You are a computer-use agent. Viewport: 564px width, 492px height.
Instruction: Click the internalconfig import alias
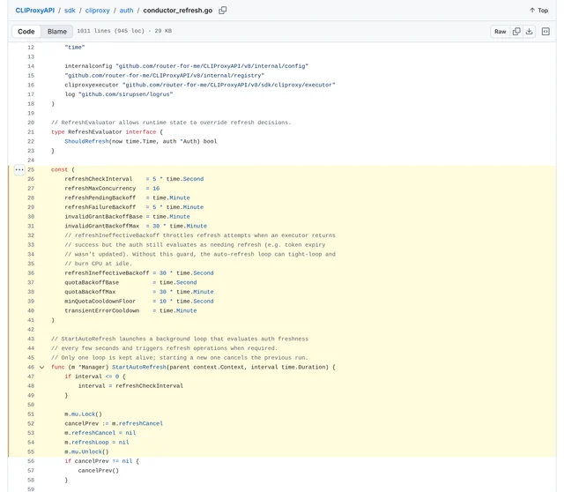click(x=88, y=66)
